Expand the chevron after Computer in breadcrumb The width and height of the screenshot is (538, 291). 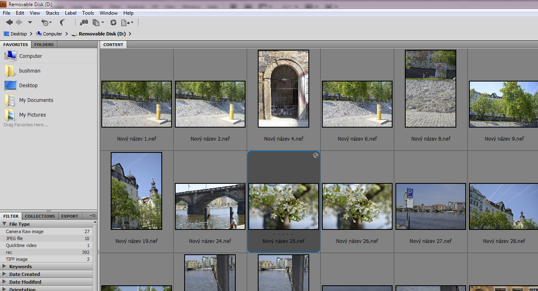66,34
